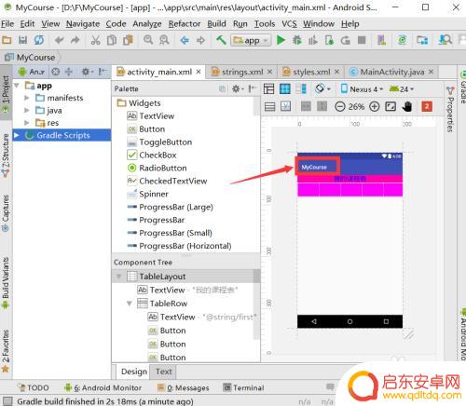Select the @string/first TextView in Component Tree
Image resolution: width=466 pixels, height=406 pixels.
point(202,317)
